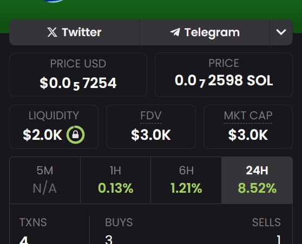302x244 pixels.
Task: Click the SOL price value box
Action: [x=224, y=74]
